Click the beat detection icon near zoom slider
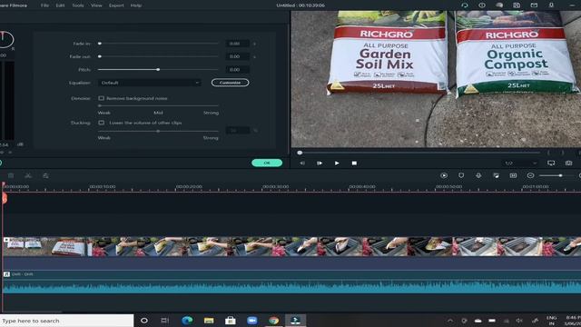 [x=513, y=175]
